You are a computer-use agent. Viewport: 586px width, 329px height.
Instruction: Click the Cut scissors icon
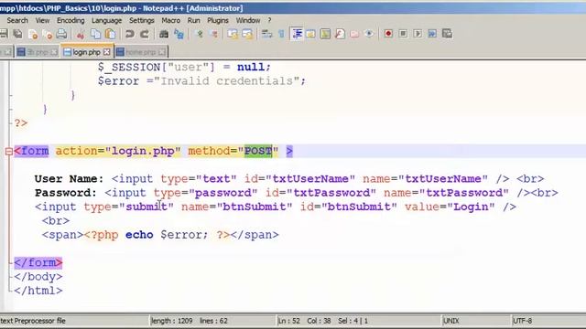[81, 34]
